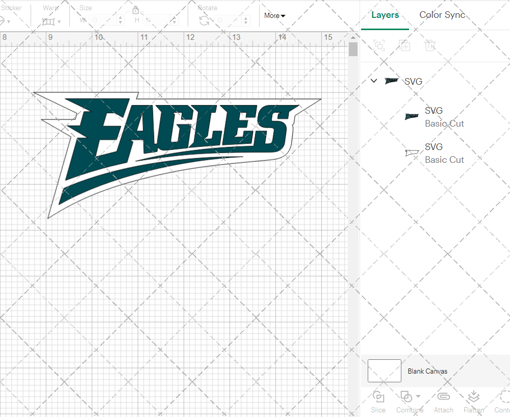Select the white outline SVG Basic Cut layer
510x417 pixels.
point(435,153)
